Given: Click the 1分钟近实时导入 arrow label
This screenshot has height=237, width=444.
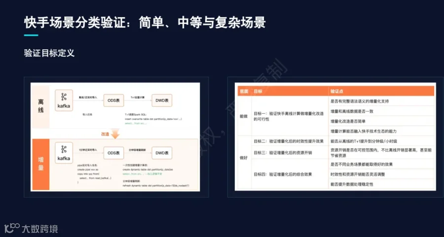Looking at the screenshot, I should [x=88, y=150].
